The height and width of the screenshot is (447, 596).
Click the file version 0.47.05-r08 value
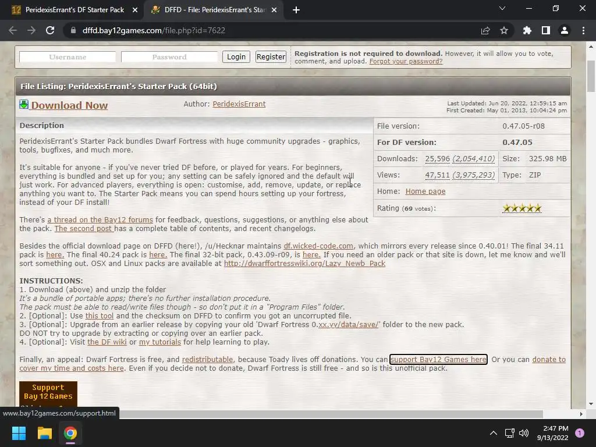click(523, 126)
